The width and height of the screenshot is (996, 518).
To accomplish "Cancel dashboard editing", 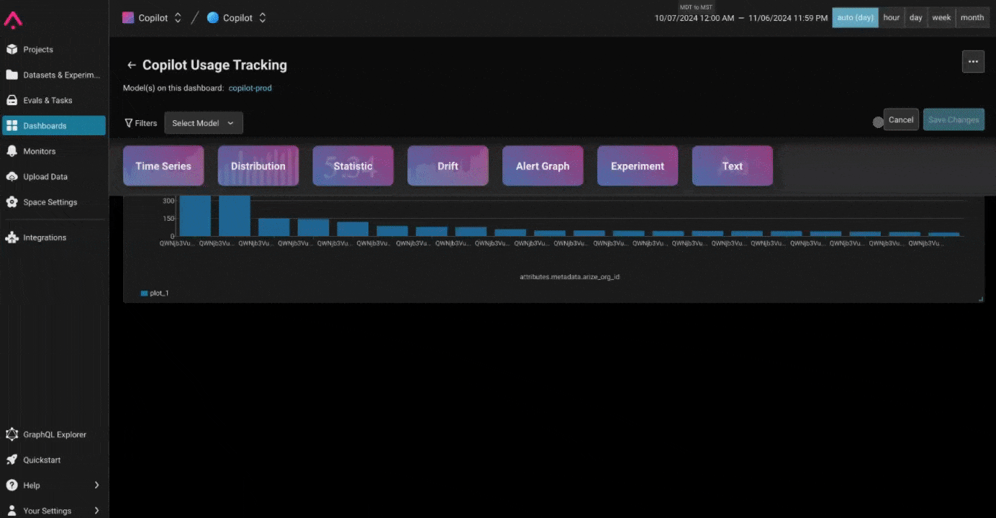I will click(x=901, y=120).
